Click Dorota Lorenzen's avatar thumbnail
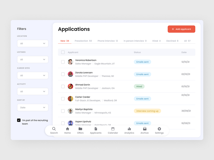 pyautogui.click(x=70, y=74)
